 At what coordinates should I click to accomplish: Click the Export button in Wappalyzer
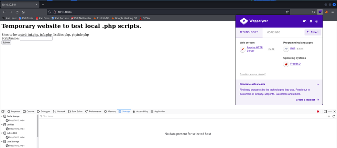point(313,32)
